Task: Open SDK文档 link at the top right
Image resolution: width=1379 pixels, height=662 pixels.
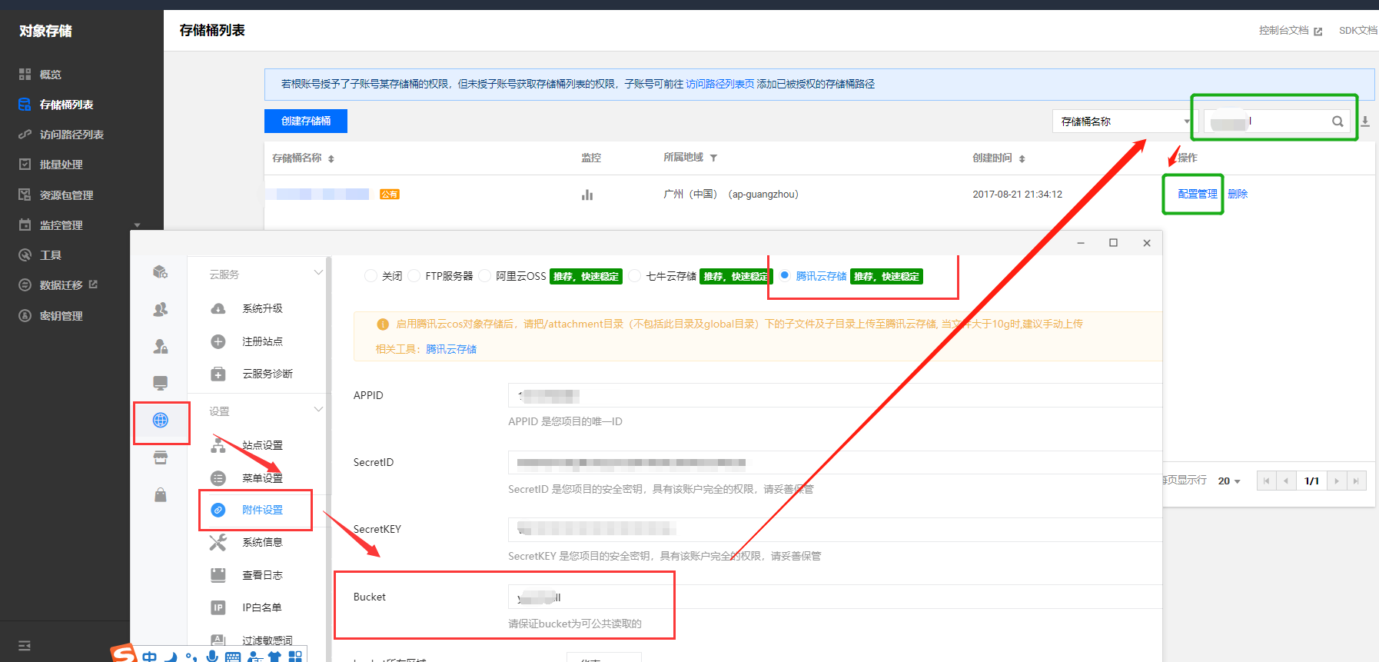Action: (x=1358, y=31)
